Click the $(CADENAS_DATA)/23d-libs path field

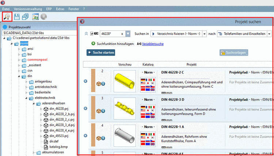[x=40, y=33]
